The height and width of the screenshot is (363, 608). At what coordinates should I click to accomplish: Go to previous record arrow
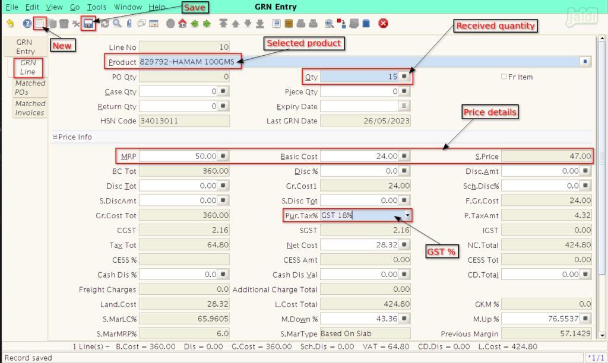[235, 24]
